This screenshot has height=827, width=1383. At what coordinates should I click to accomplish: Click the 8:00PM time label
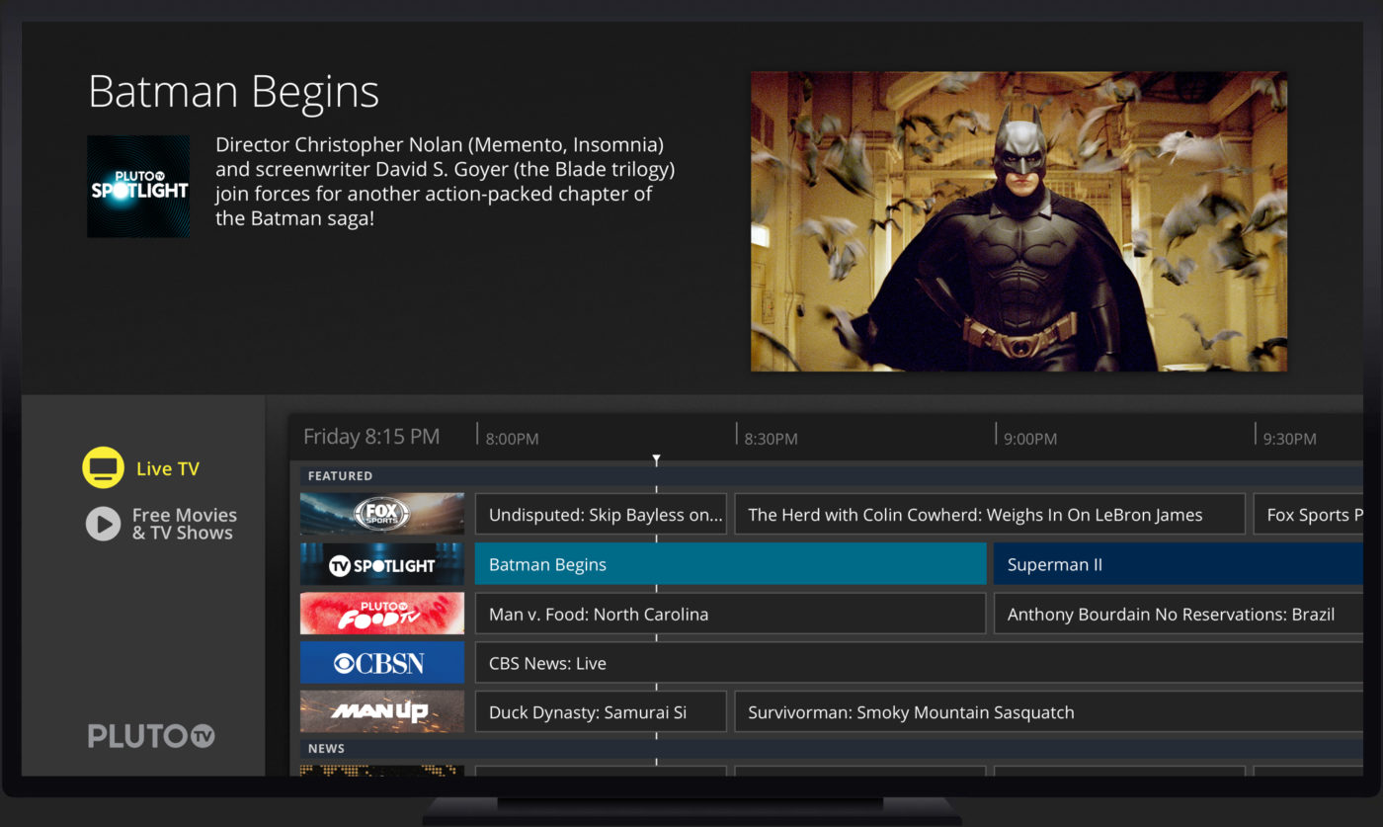tap(512, 439)
